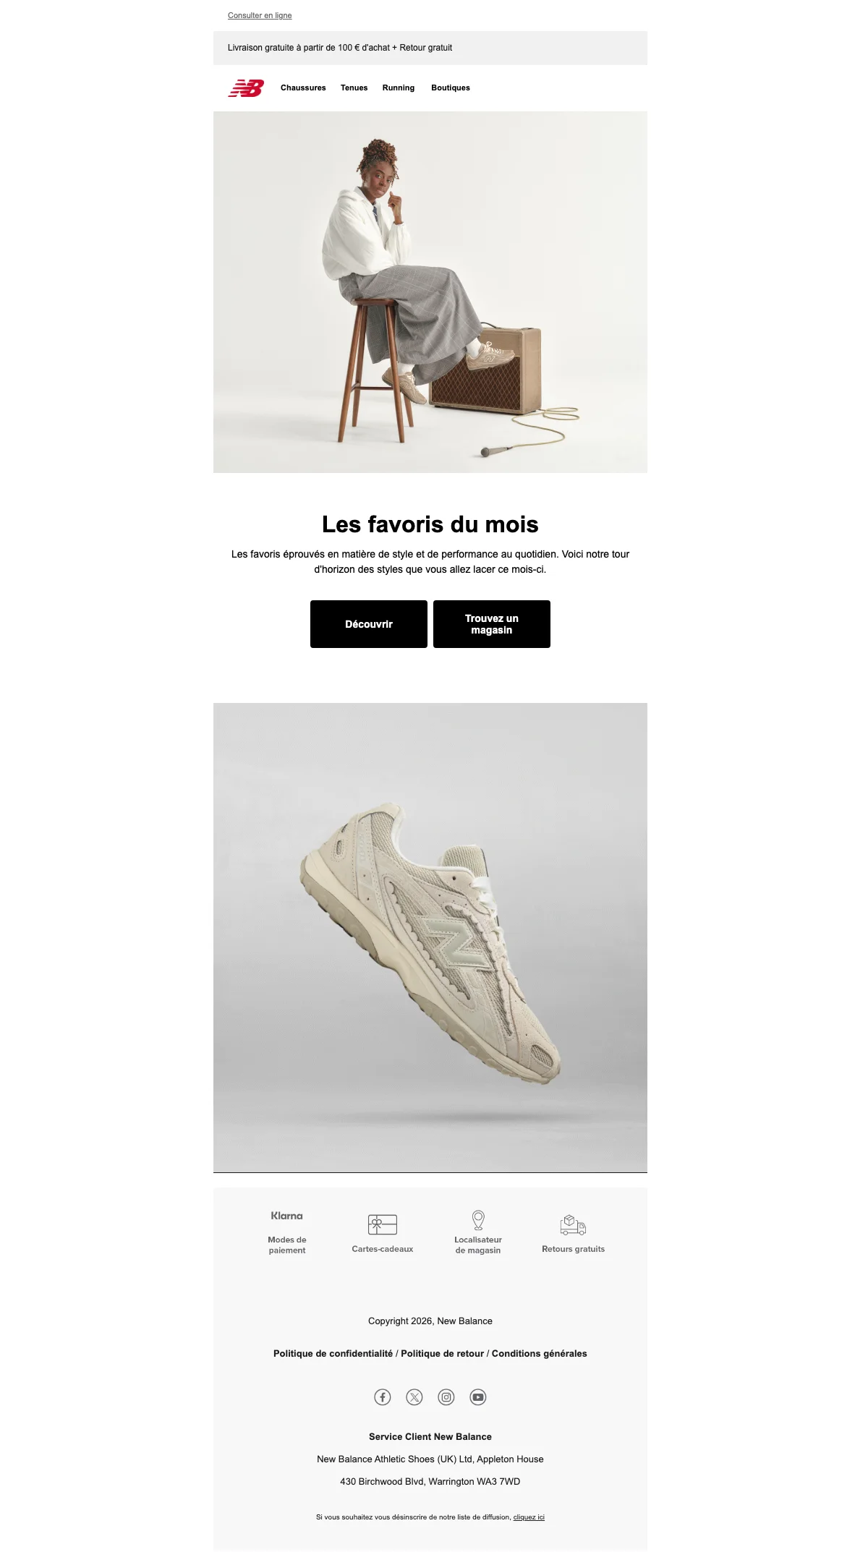Viewport: 868px width, 1552px height.
Task: Click the Trouvez un magasin button
Action: [492, 624]
